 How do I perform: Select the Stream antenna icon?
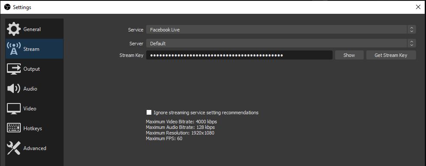point(13,49)
